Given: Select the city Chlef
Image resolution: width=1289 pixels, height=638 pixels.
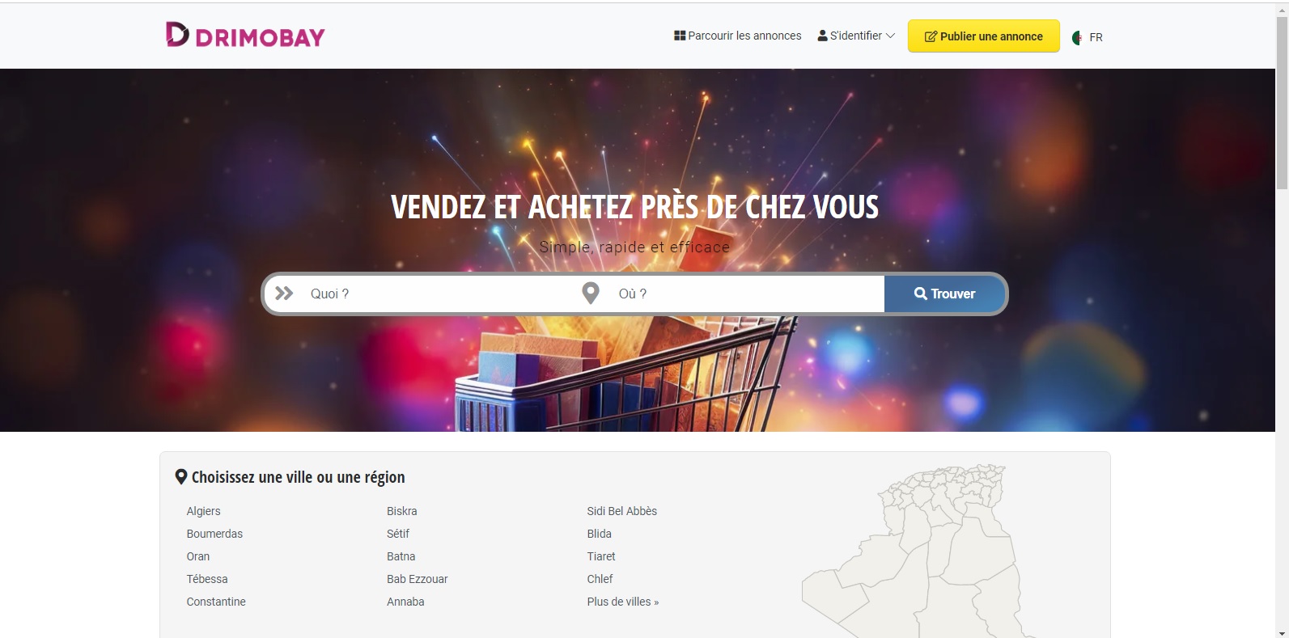Looking at the screenshot, I should [600, 579].
